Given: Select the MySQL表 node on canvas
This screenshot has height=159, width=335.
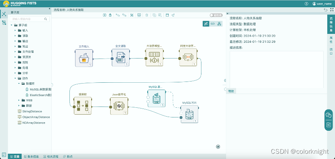Looking at the screenshot, I should click(156, 98).
